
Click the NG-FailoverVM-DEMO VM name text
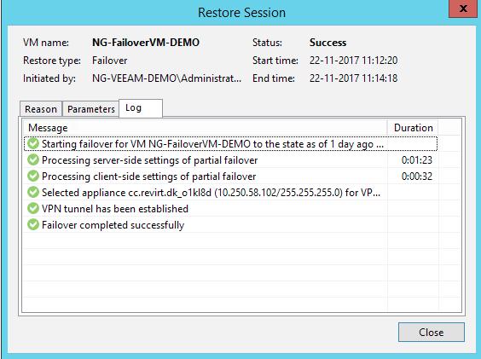pos(146,43)
